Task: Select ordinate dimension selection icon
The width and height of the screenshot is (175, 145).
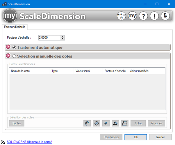Action: point(125,123)
